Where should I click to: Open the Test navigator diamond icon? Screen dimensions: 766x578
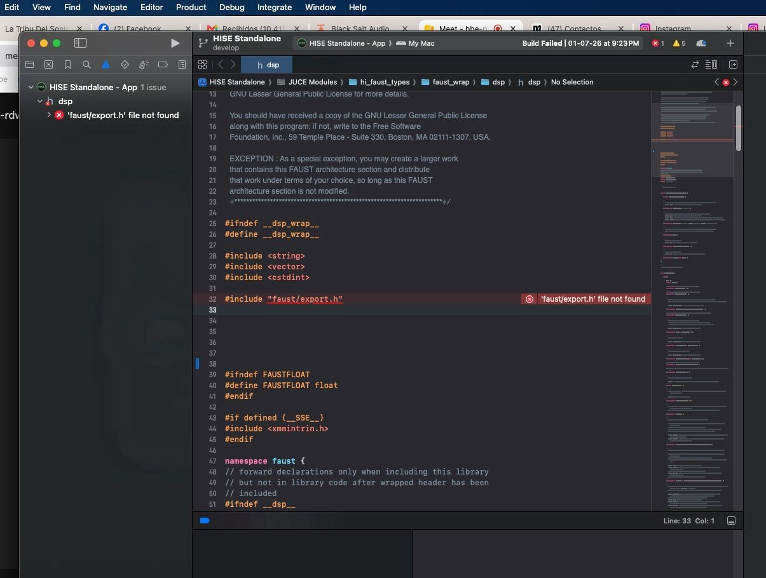pos(125,65)
